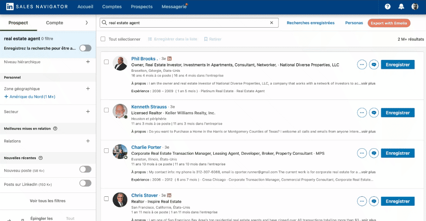
Task: Clear the search field with X
Action: (x=271, y=23)
